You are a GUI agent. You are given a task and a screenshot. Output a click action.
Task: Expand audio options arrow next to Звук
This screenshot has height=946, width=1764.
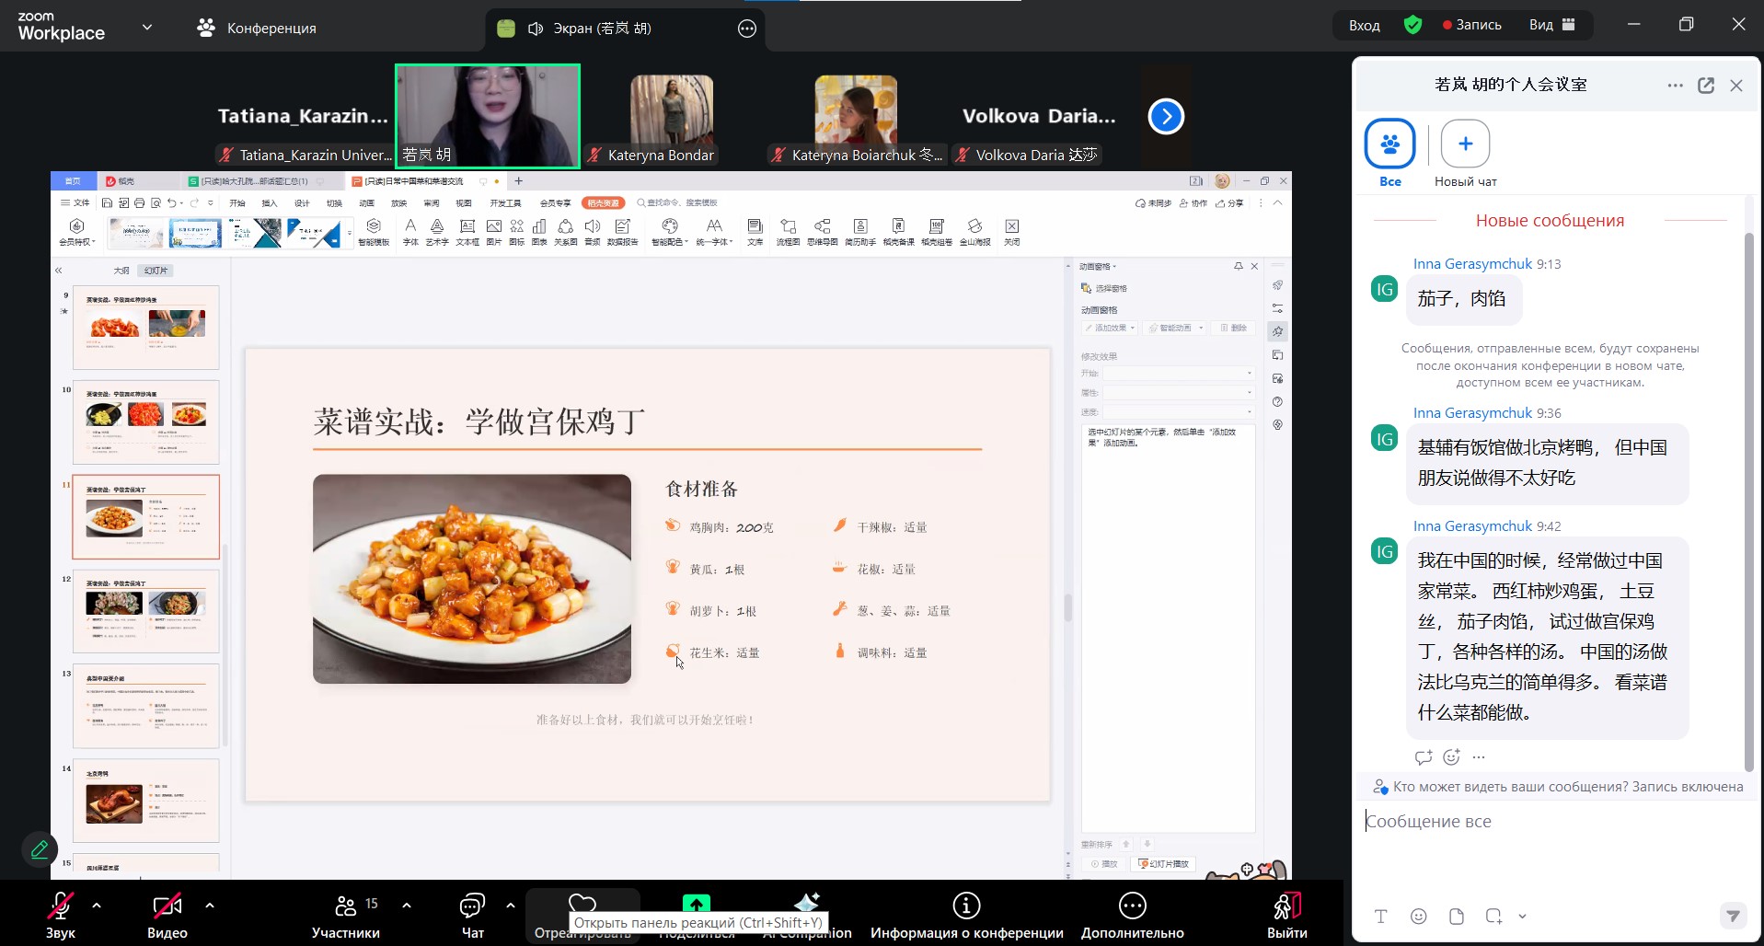tap(97, 906)
